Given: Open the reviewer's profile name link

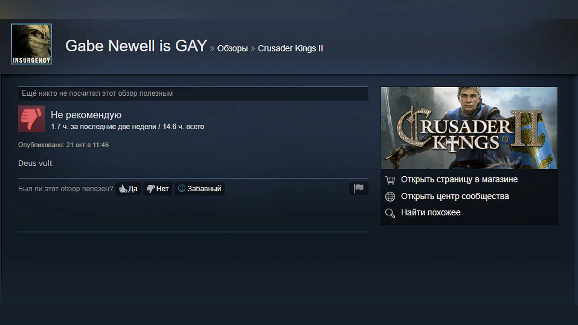Looking at the screenshot, I should [136, 46].
